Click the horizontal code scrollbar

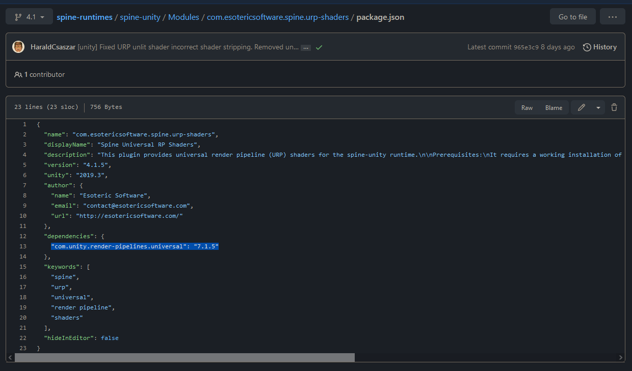tap(185, 358)
